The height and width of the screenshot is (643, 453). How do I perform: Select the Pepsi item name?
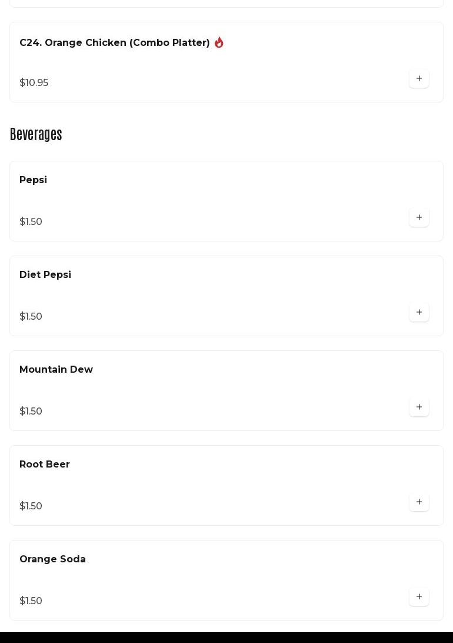tap(33, 180)
